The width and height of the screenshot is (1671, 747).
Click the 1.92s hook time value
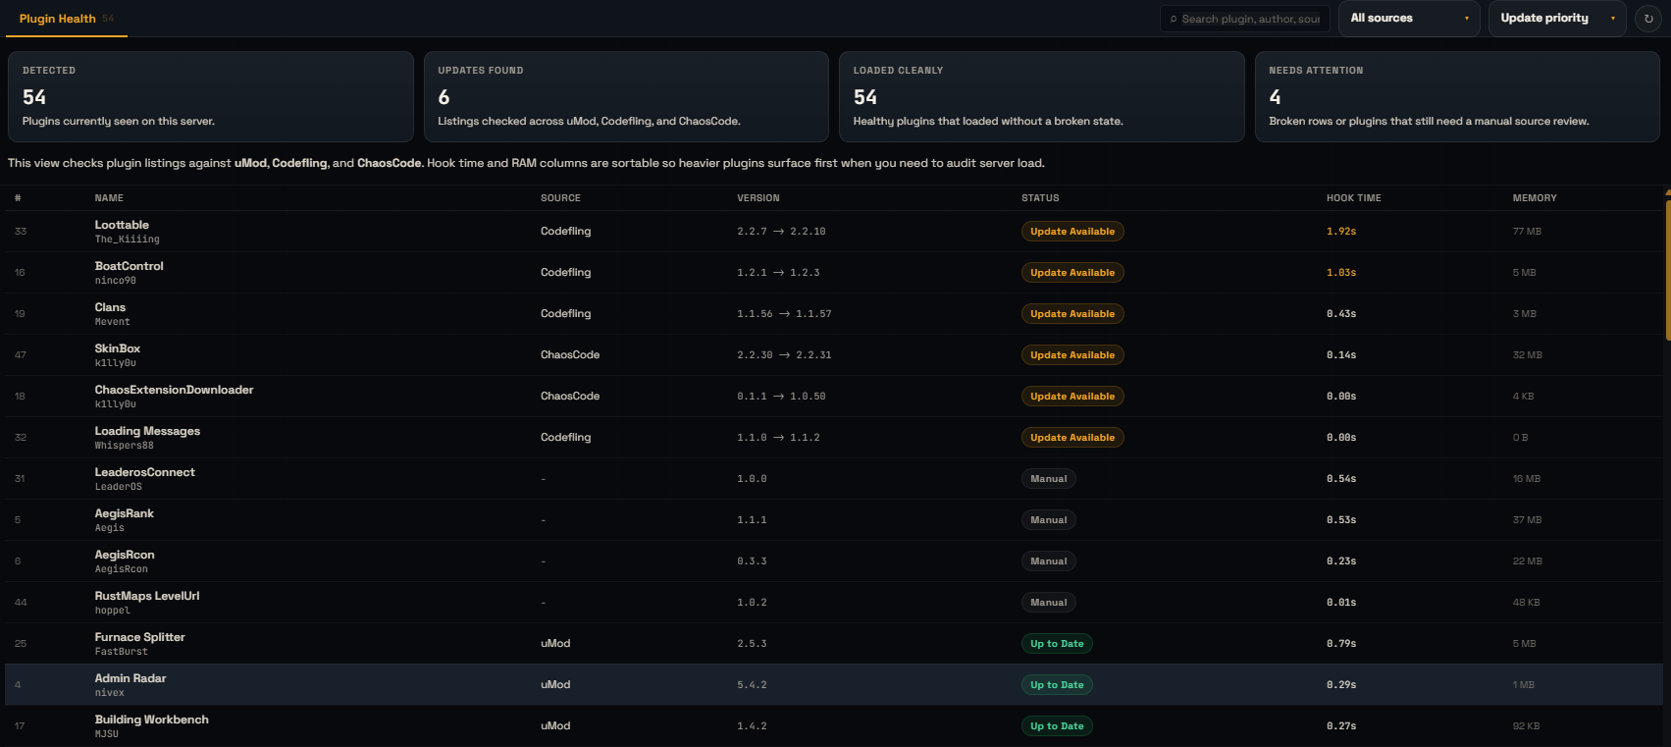coord(1341,232)
